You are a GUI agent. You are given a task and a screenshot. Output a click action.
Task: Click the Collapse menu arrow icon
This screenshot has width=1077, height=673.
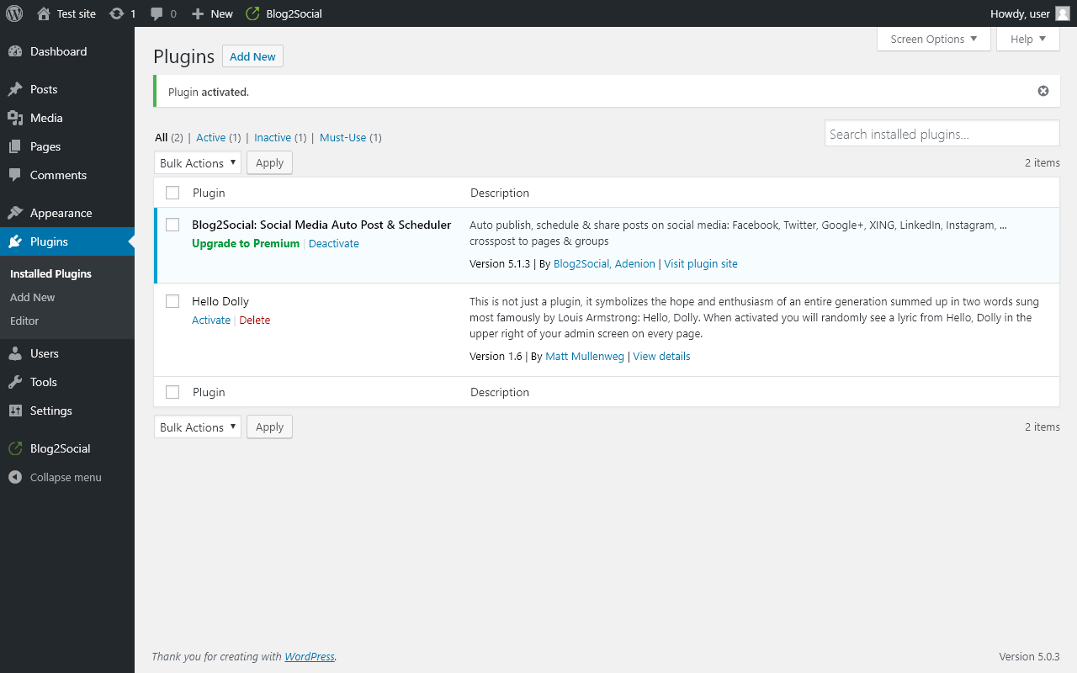15,477
